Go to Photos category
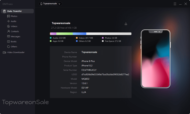 (x=14, y=16)
